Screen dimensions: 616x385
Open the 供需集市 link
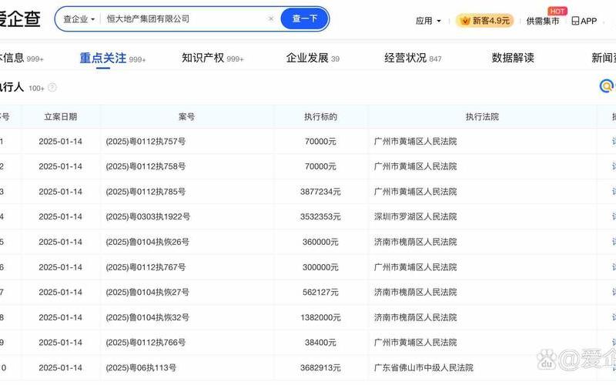[543, 21]
